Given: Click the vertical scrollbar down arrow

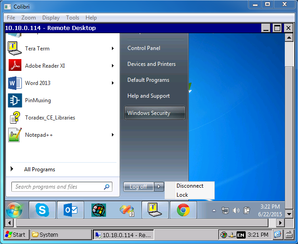Looking at the screenshot, I should pos(289,214).
